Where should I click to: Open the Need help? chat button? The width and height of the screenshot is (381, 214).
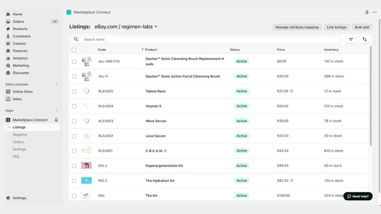tap(358, 196)
